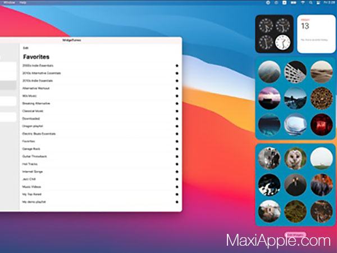The height and width of the screenshot is (253, 337).
Task: Click the star icon beside Guitar Throwback
Action: [x=177, y=156]
